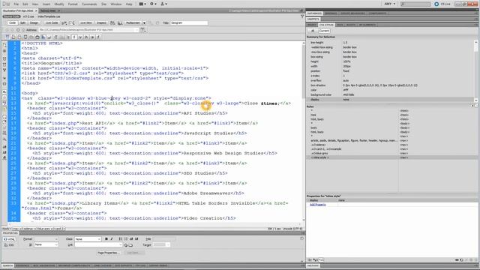Click the balance braces coding toolbar icon
The height and width of the screenshot is (270, 480).
4,83
